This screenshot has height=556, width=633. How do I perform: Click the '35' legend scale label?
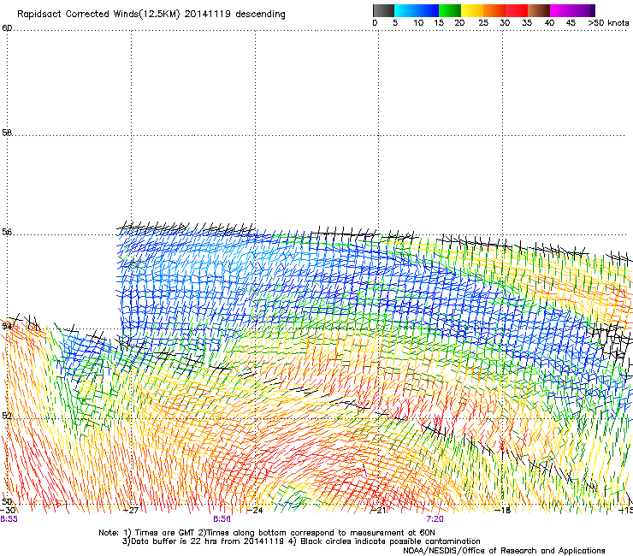pos(527,23)
